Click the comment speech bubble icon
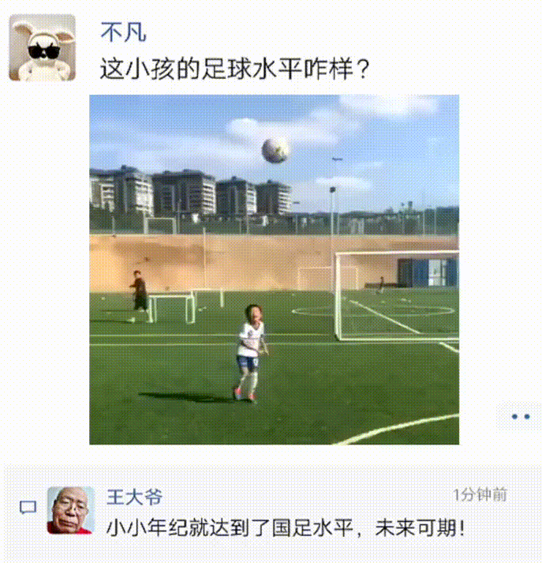Viewport: 542px width, 563px height. click(28, 508)
